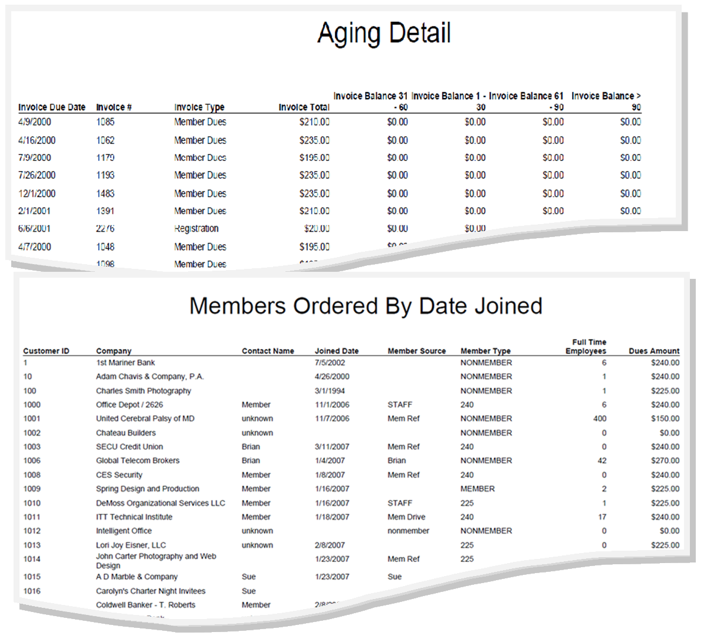Viewport: 707px width, 635px height.
Task: Click the $150.00 dues amount
Action: click(665, 419)
